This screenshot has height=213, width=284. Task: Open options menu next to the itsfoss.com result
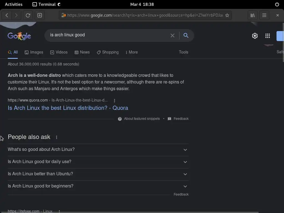(59, 211)
